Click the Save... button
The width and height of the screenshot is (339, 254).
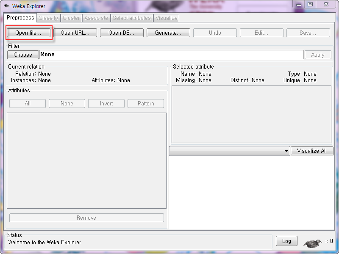[x=308, y=33]
